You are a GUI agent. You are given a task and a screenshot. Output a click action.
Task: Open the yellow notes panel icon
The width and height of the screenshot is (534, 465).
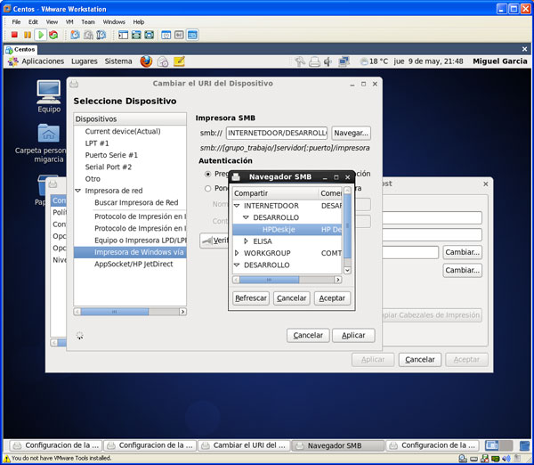pyautogui.click(x=179, y=61)
